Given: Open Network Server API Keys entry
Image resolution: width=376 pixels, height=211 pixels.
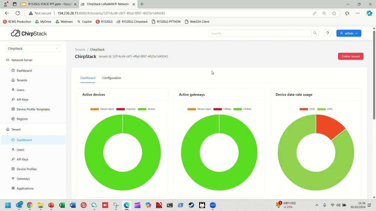Looking at the screenshot, I should click(x=22, y=100).
